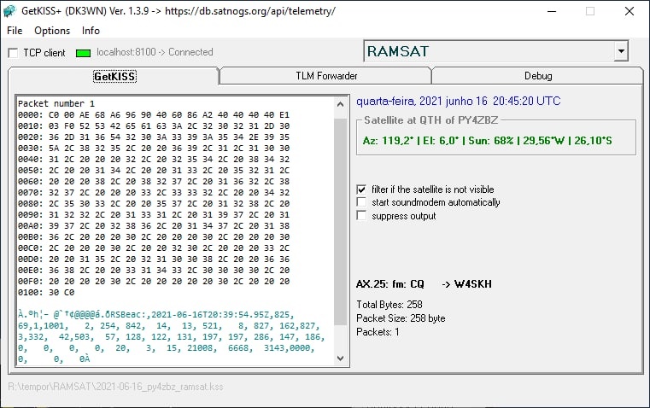Switch to the TLM Forwarder tab
Screen dimensions: 650x408
(326, 76)
